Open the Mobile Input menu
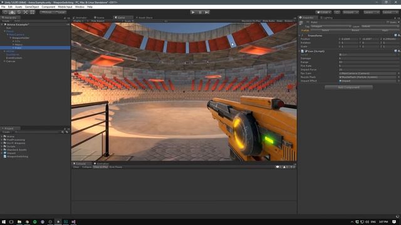This screenshot has height=225, width=401. pos(65,7)
